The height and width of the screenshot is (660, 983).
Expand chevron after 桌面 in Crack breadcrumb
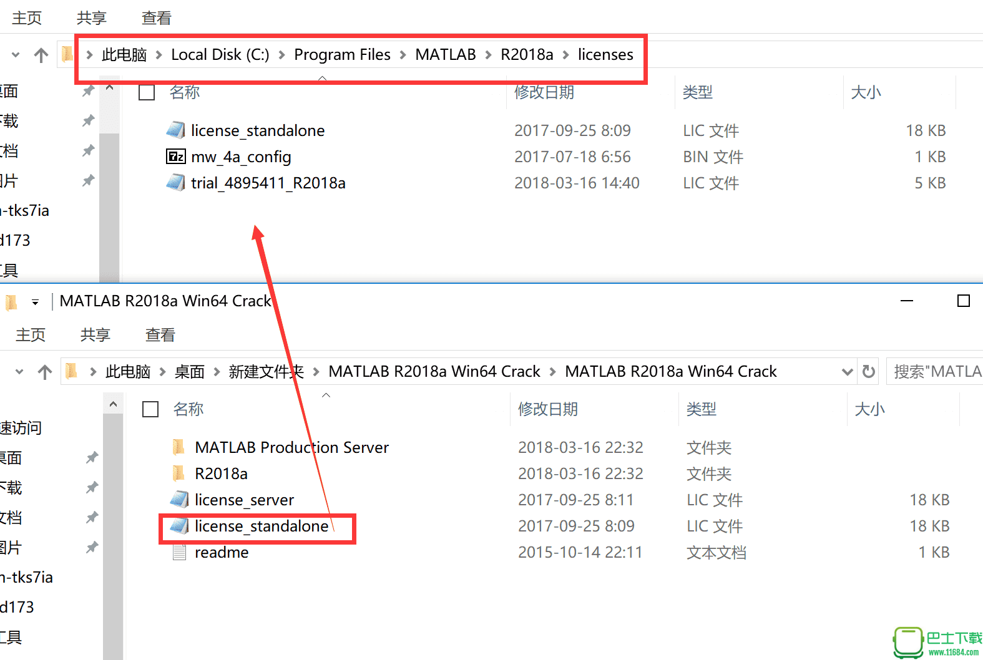pyautogui.click(x=217, y=372)
